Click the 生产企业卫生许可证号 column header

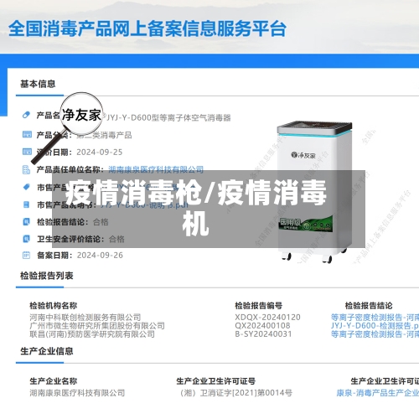point(216,381)
